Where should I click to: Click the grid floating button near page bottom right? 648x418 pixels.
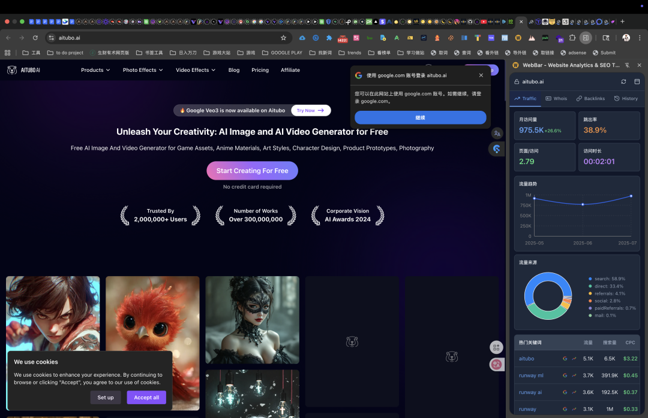[x=496, y=347]
